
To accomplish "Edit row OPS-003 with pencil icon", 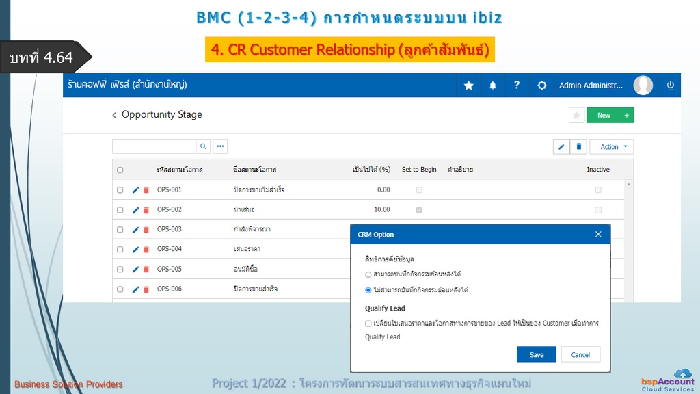I will click(x=136, y=230).
